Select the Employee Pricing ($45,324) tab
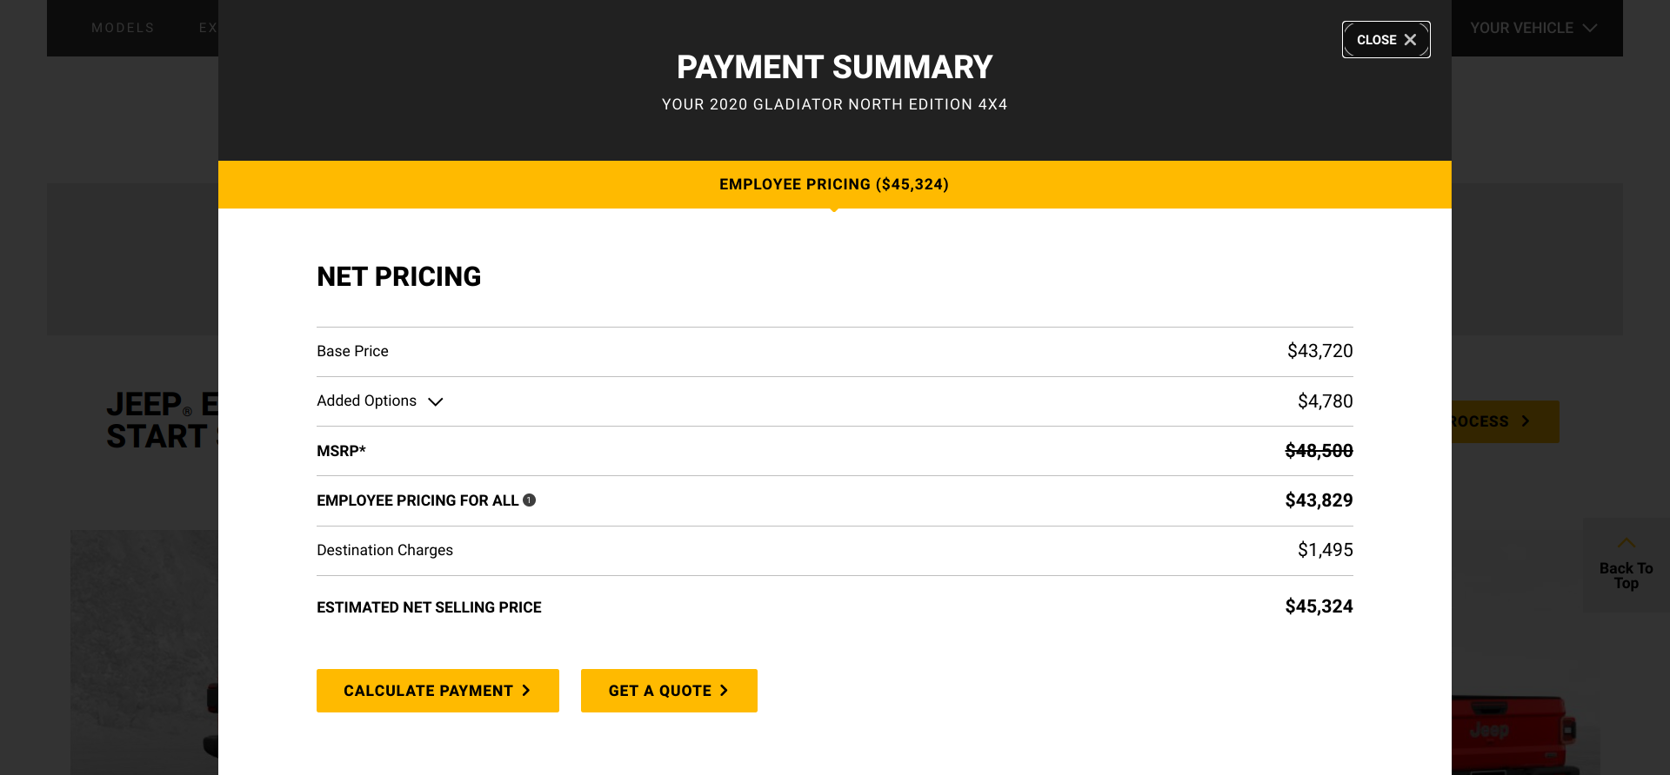 tap(833, 184)
